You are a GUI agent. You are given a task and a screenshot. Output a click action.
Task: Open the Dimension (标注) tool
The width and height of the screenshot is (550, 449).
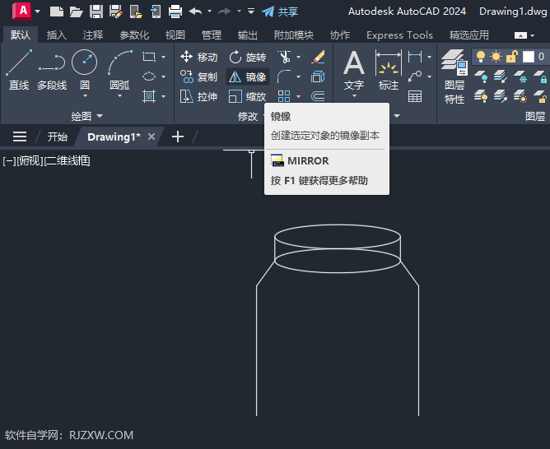(389, 70)
